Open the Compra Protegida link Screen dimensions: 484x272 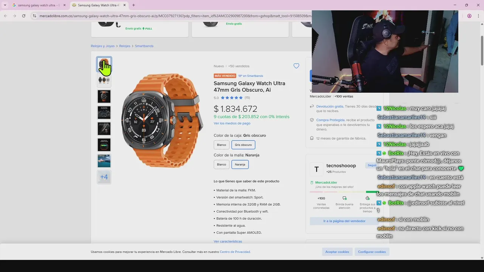pos(330,120)
